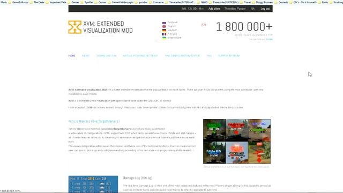Screen dimensions: 343x193
Task: Open the Contests bookmark folder
Action: click(x=281, y=2)
